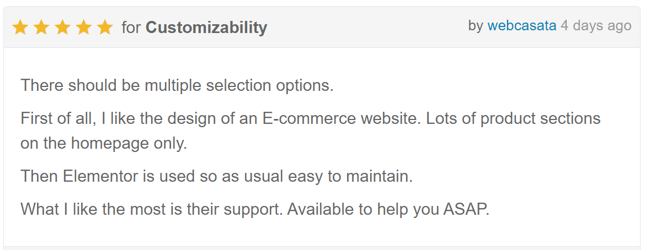Click the "on the homepage only." line
Viewport: 645px width, 250px height.
click(x=104, y=143)
